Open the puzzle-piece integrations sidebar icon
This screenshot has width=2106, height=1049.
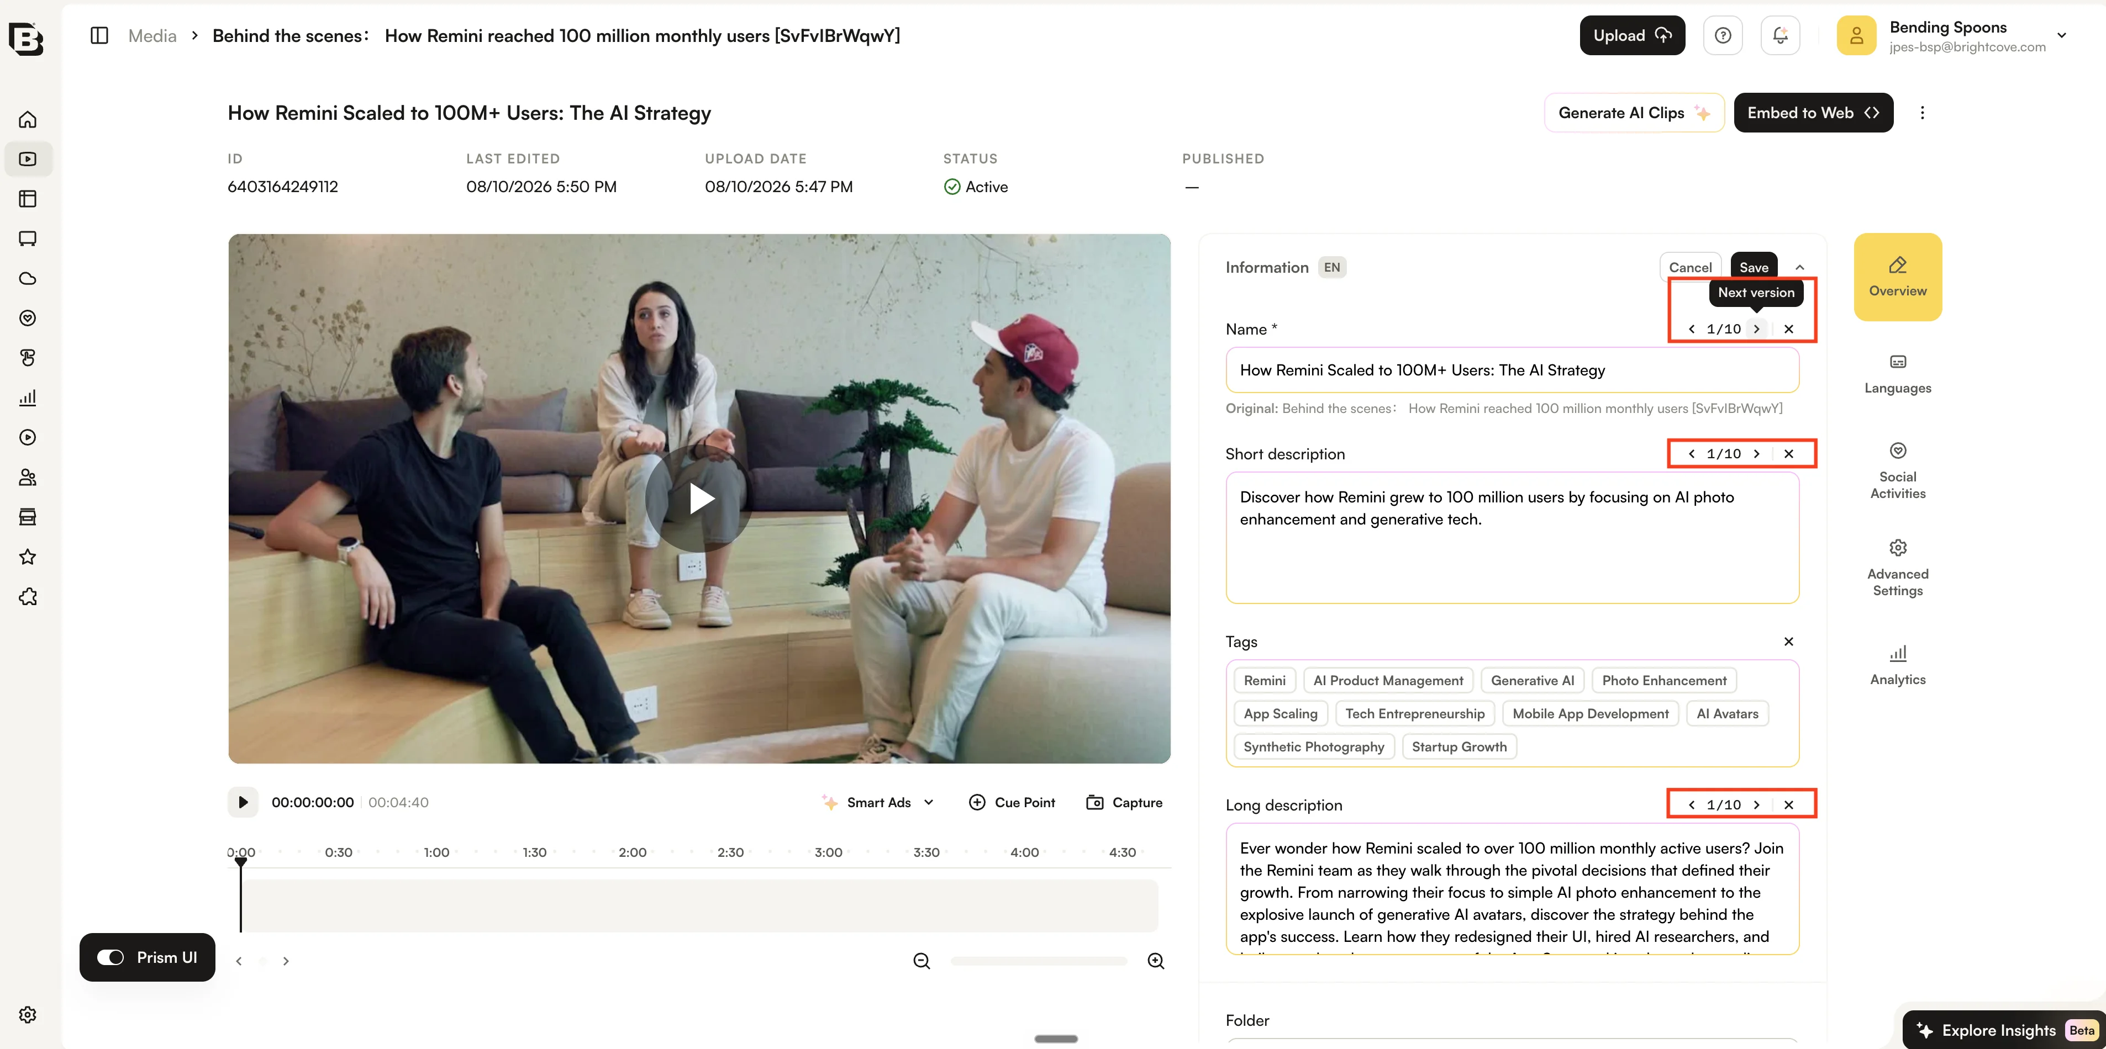click(x=28, y=597)
